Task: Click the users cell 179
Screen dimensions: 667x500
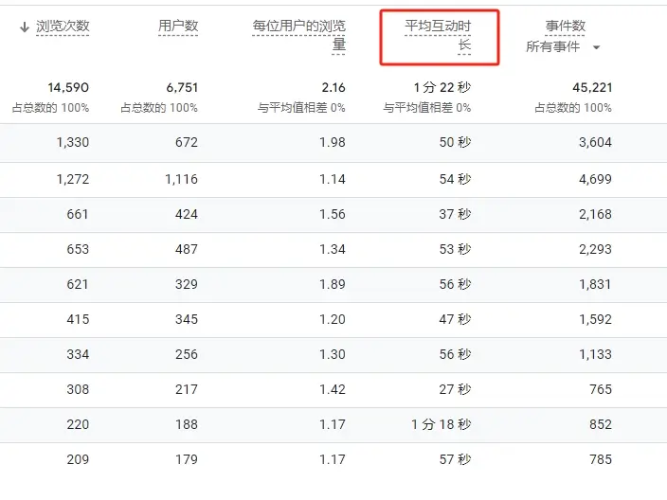Action: 187,459
